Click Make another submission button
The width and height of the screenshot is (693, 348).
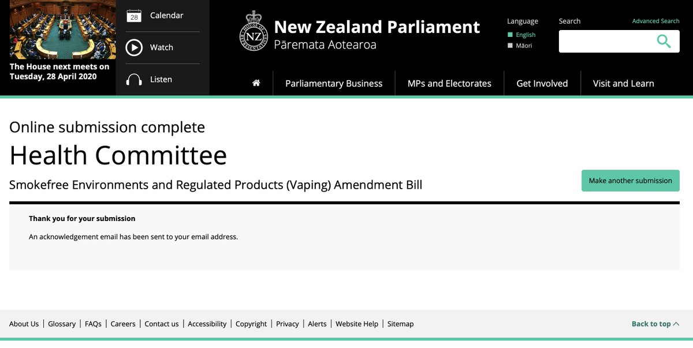(631, 181)
